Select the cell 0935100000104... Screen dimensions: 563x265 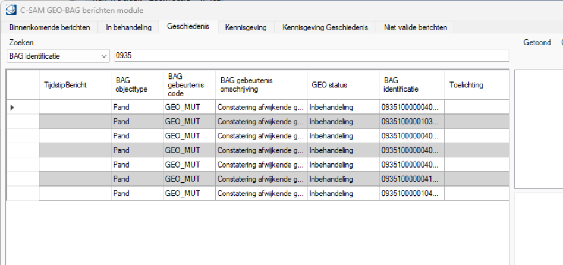click(412, 193)
